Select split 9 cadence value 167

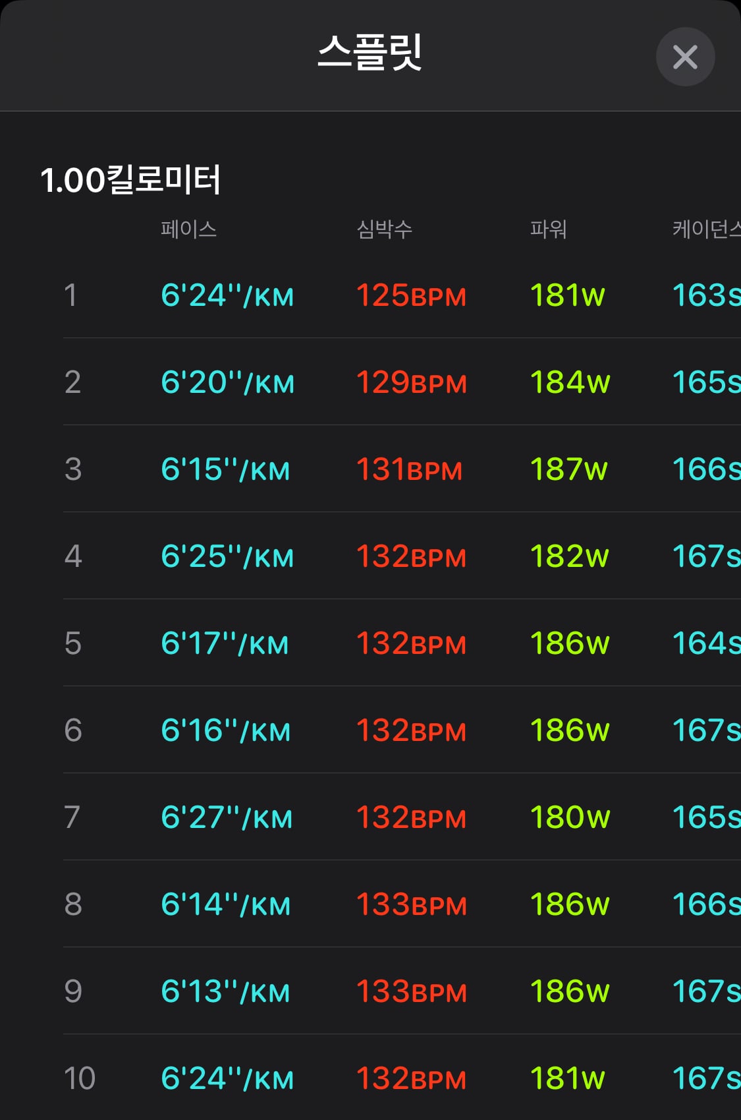(707, 991)
